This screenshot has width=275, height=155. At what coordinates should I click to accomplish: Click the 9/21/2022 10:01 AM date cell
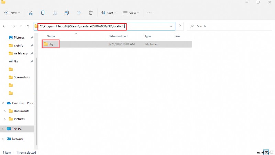(x=122, y=44)
